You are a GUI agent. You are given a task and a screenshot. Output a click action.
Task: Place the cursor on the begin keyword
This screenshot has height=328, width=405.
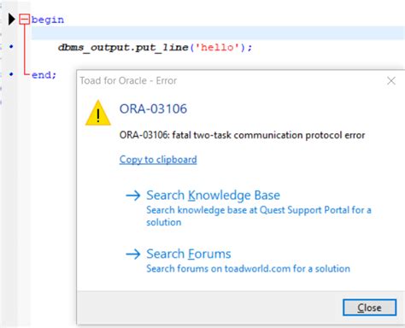click(x=48, y=20)
